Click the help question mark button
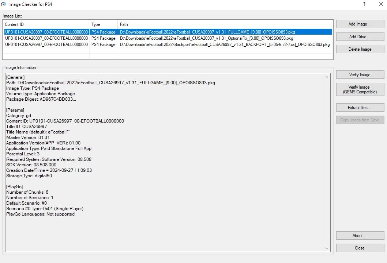Screen dimensions: 387x263 (364, 4)
